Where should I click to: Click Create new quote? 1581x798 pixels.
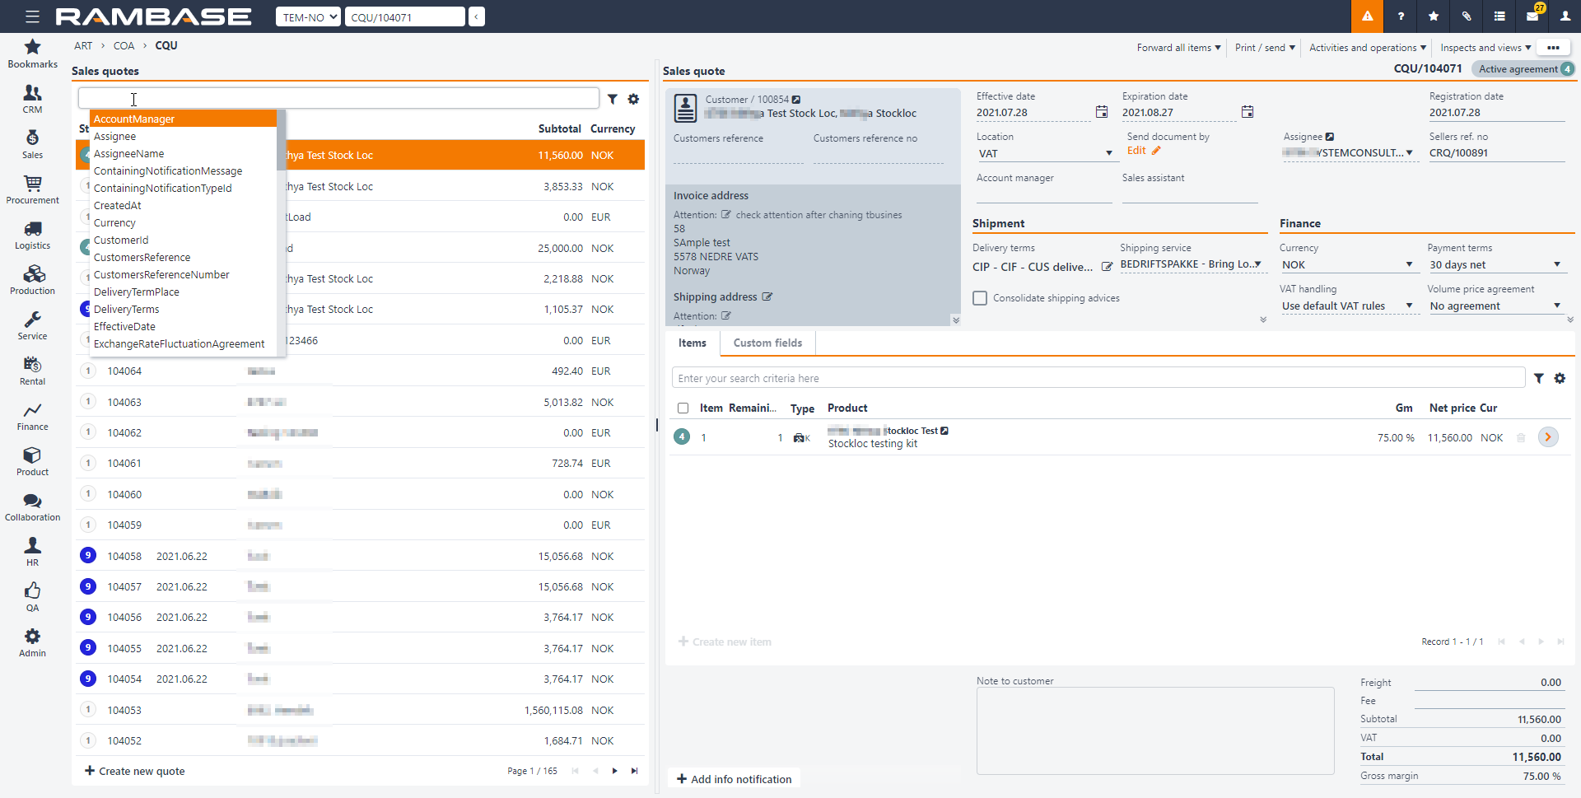(135, 771)
